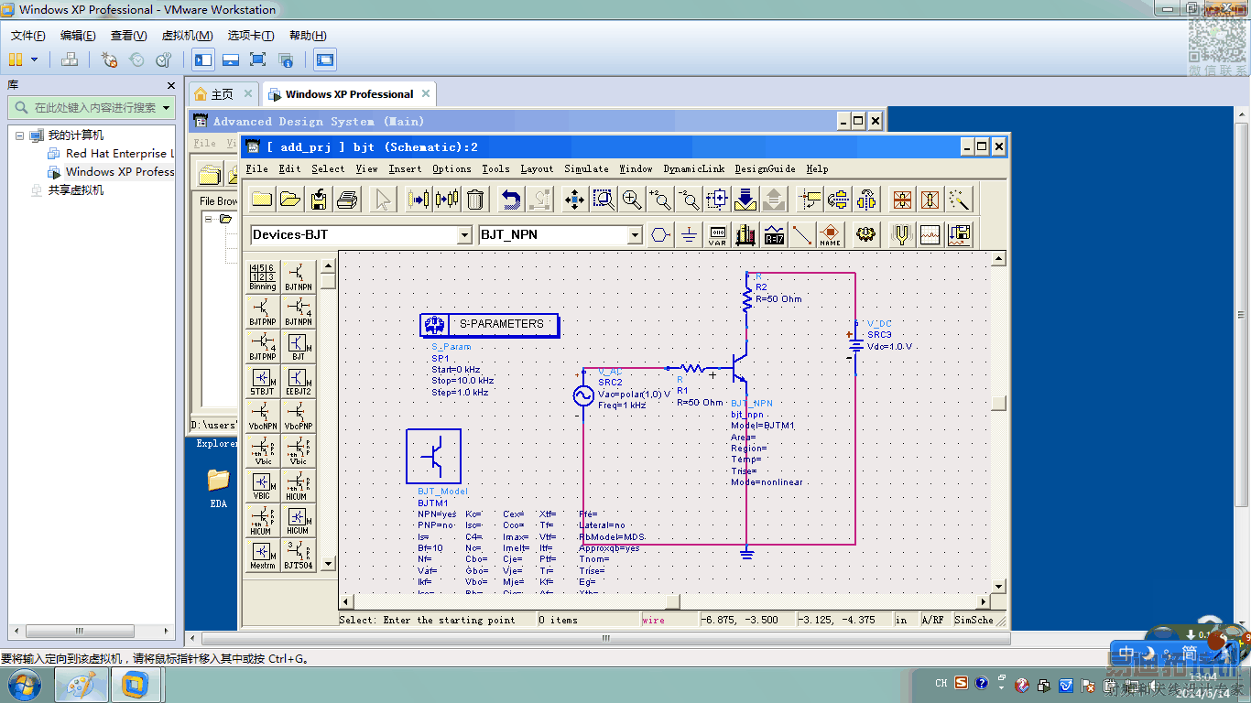Collapse the 我的计算机 tree node
Viewport: 1251px width, 703px height.
(19, 135)
